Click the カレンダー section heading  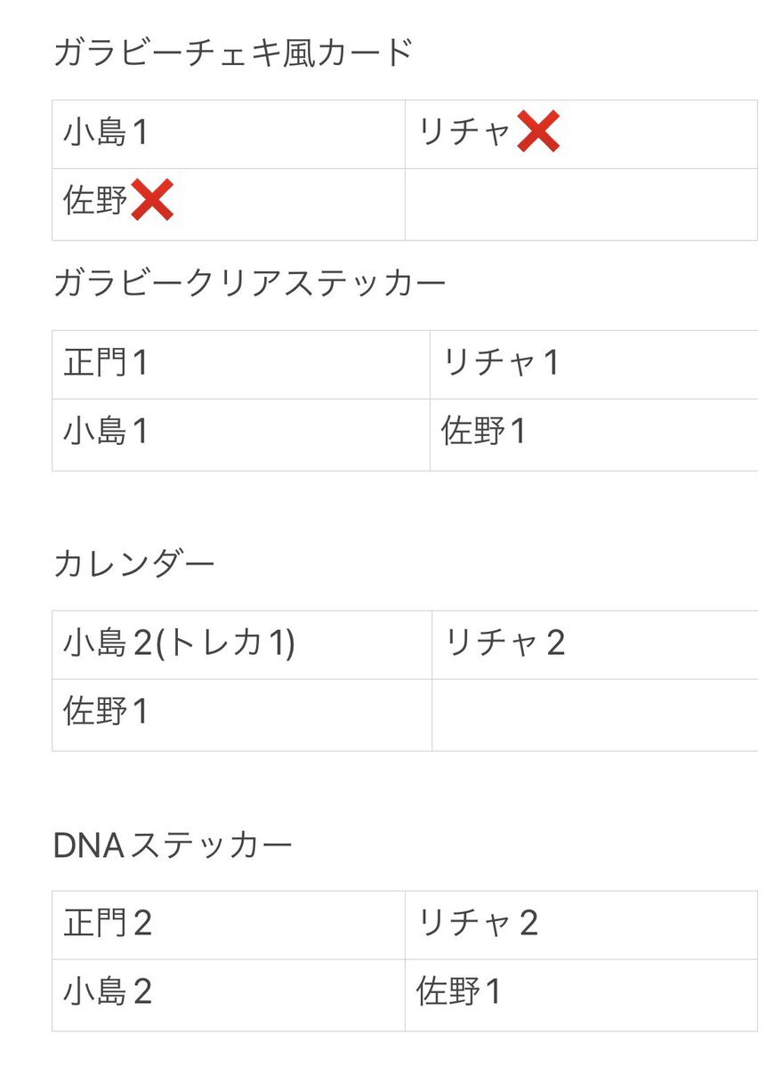point(134,564)
